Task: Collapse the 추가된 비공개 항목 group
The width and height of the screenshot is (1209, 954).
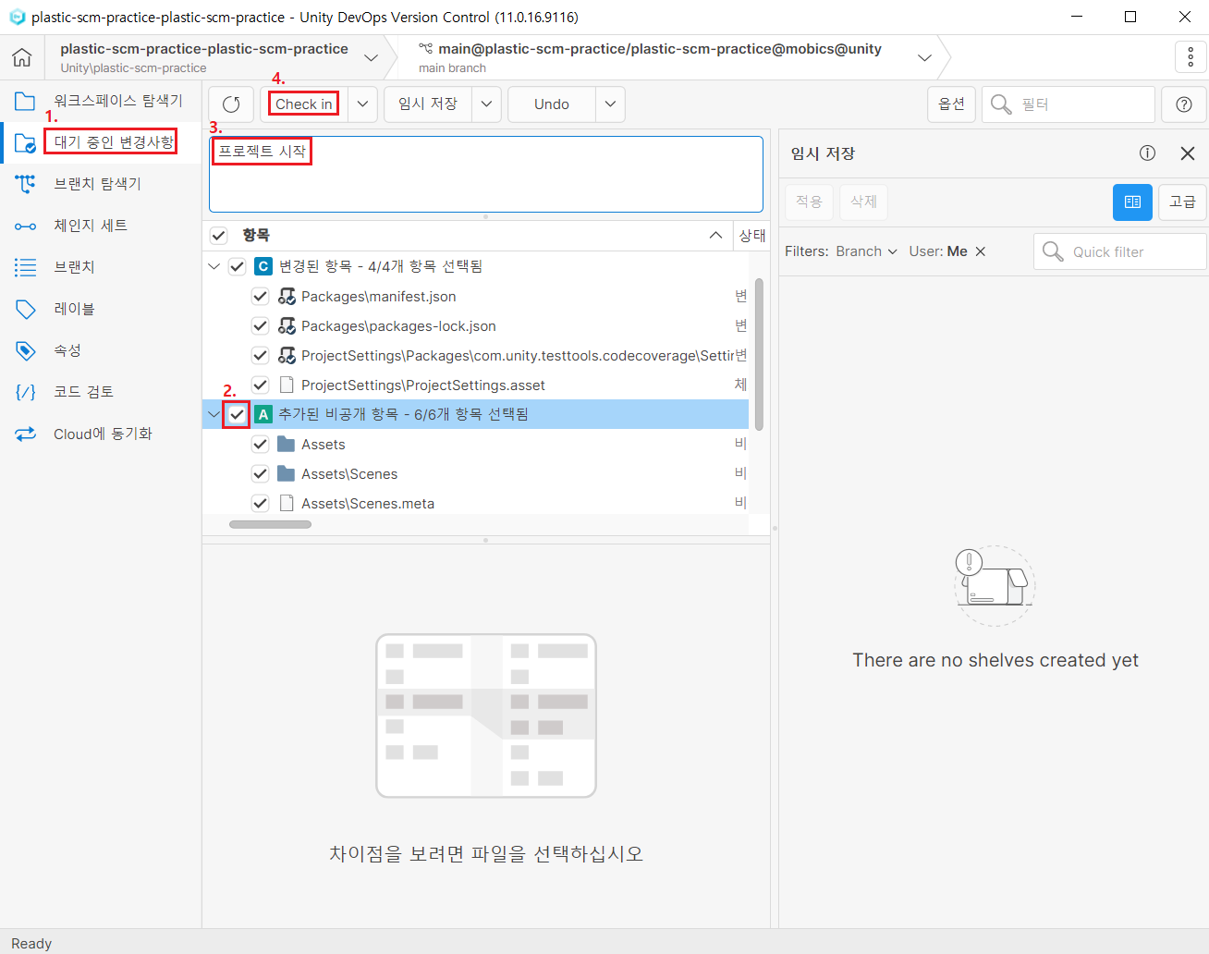Action: pyautogui.click(x=214, y=414)
